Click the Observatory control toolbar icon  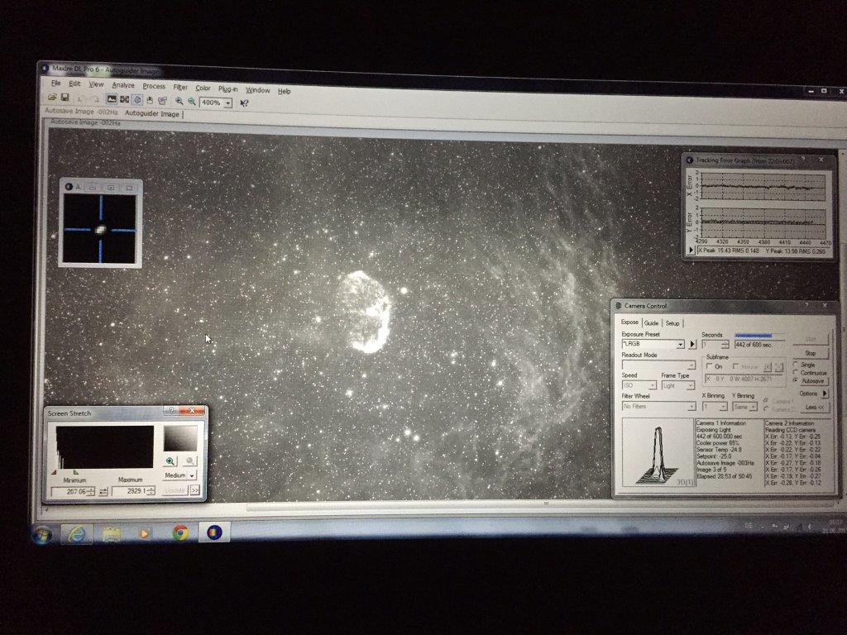(150, 100)
